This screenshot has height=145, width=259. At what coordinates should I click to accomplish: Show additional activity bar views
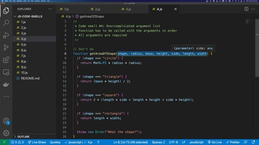[6, 97]
